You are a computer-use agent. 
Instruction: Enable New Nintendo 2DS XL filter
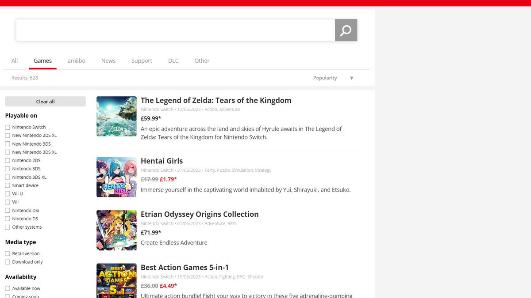8,136
